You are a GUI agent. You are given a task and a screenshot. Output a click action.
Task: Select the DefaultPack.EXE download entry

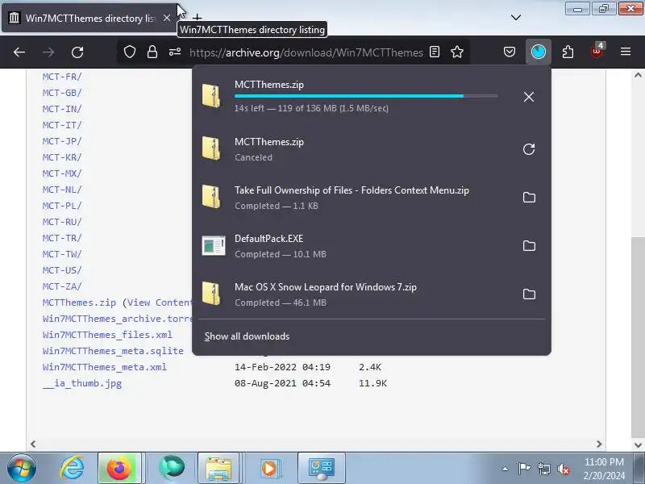tap(372, 246)
